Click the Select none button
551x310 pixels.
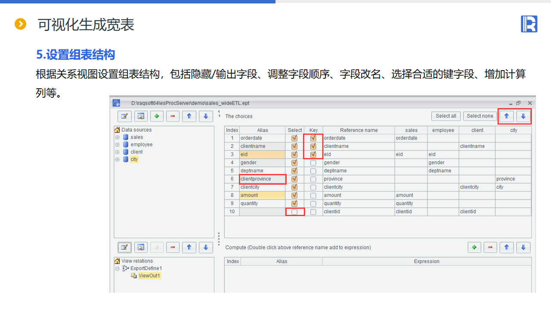click(x=480, y=116)
